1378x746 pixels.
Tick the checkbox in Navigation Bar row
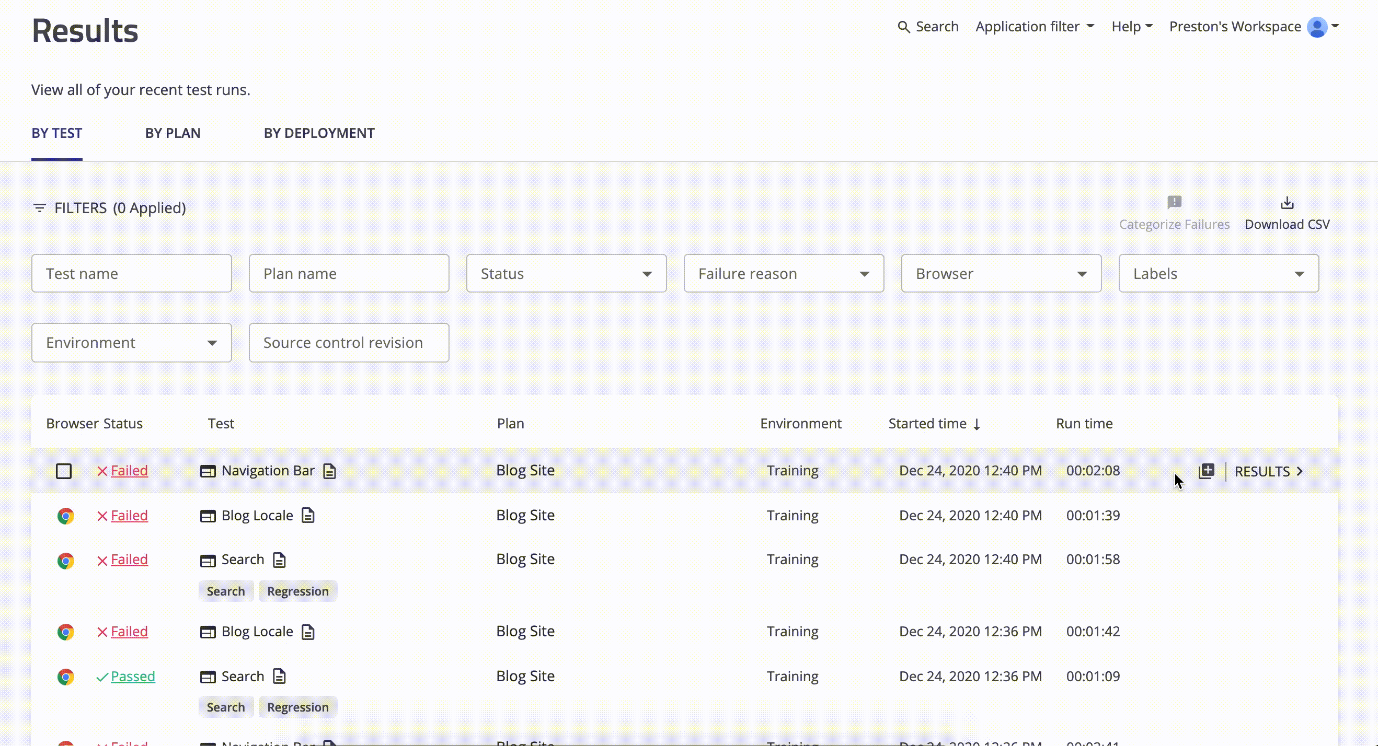(64, 471)
